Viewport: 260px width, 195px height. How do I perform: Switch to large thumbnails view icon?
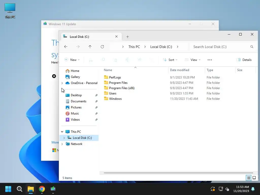254,178
